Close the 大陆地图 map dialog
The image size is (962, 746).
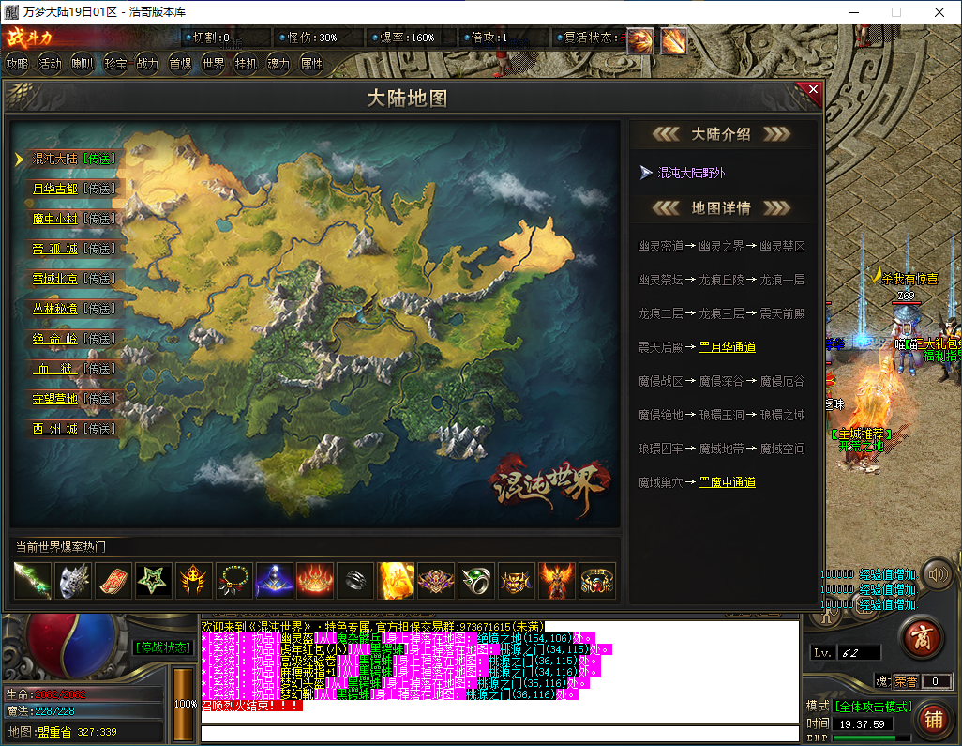(x=813, y=90)
